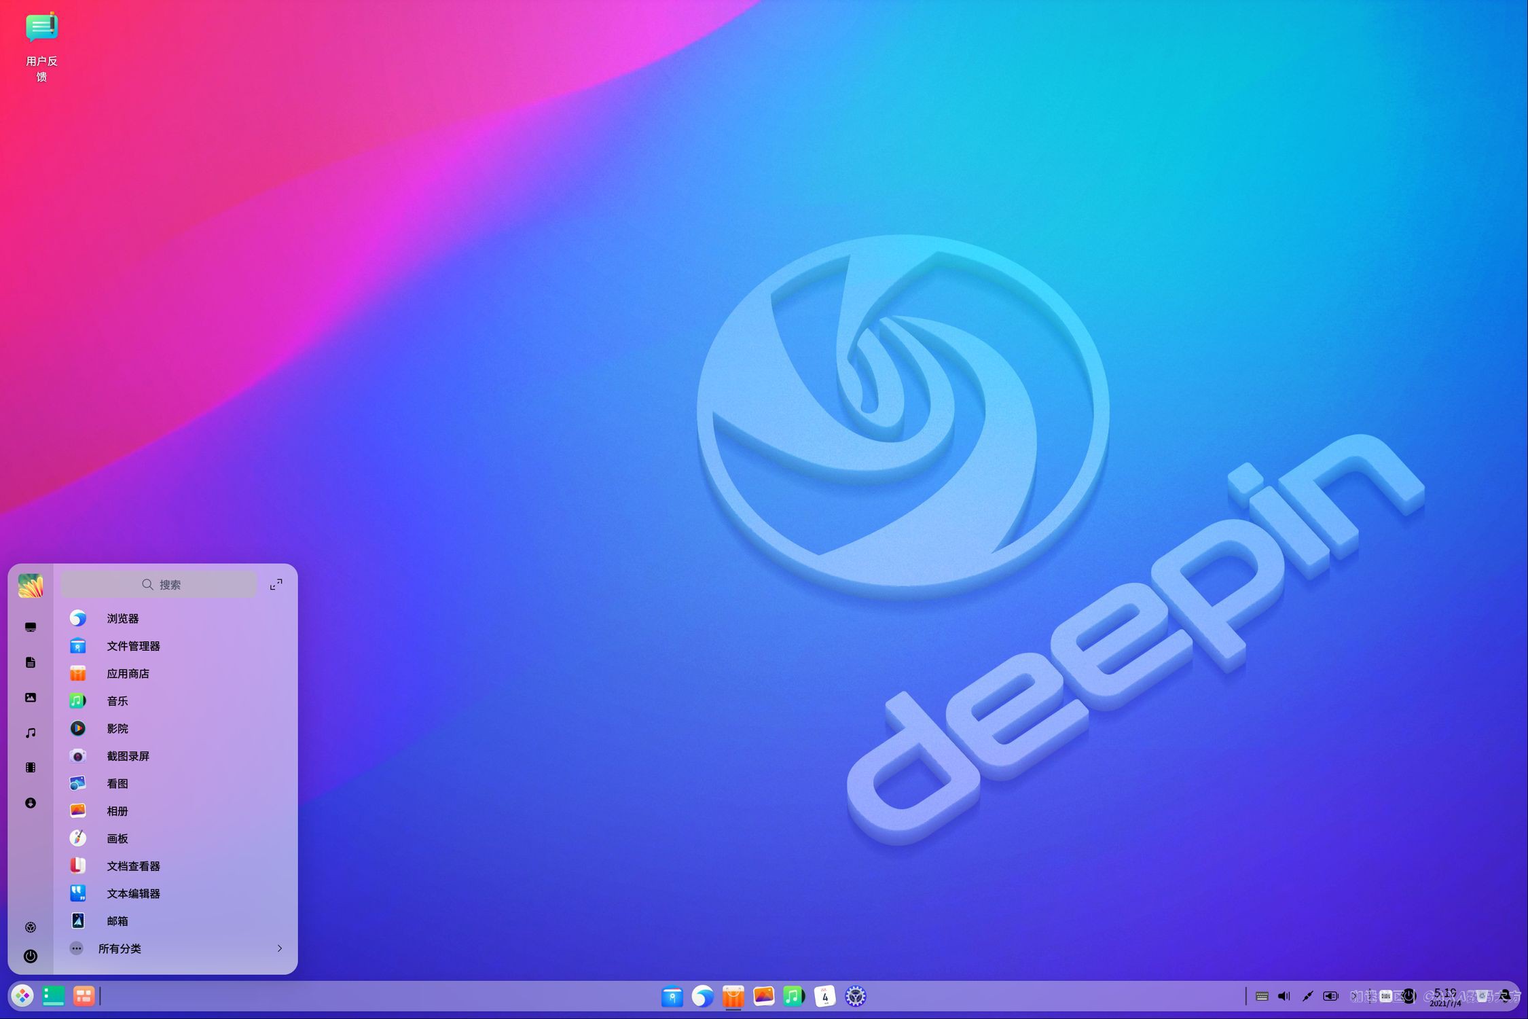This screenshot has height=1019, width=1528.
Task: Open Multitasking View from the taskbar
Action: pos(84,996)
